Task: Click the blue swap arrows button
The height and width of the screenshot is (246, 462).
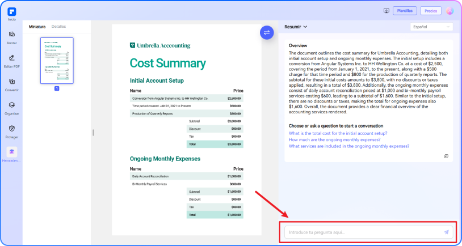Action: [266, 32]
